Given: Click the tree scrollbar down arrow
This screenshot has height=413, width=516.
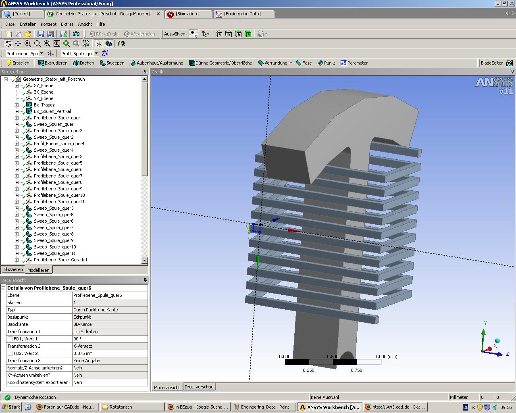Looking at the screenshot, I should click(x=145, y=261).
